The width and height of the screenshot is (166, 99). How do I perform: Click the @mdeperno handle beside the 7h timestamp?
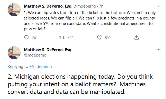point(85,6)
